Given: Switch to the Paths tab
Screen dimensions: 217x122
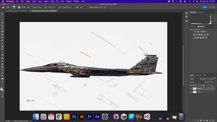Looking at the screenshot, I should coord(205,75).
